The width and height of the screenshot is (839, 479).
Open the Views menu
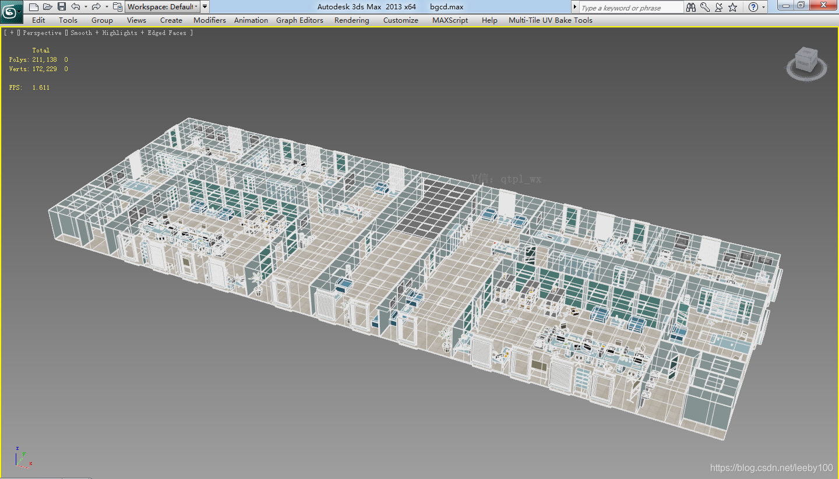tap(136, 20)
